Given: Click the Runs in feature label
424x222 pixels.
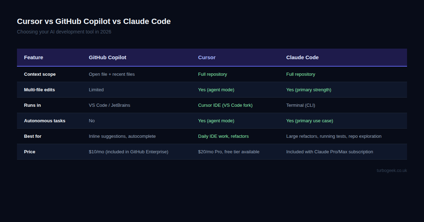Looking at the screenshot, I should pos(32,105).
